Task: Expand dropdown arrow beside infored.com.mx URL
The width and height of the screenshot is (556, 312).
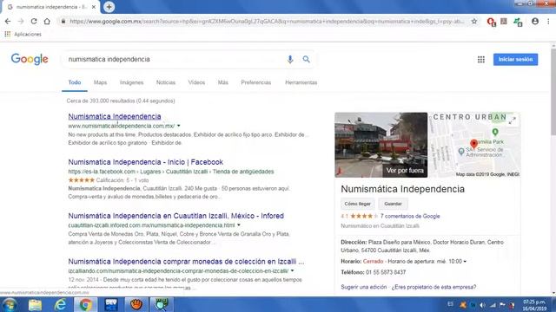Action: (239, 225)
